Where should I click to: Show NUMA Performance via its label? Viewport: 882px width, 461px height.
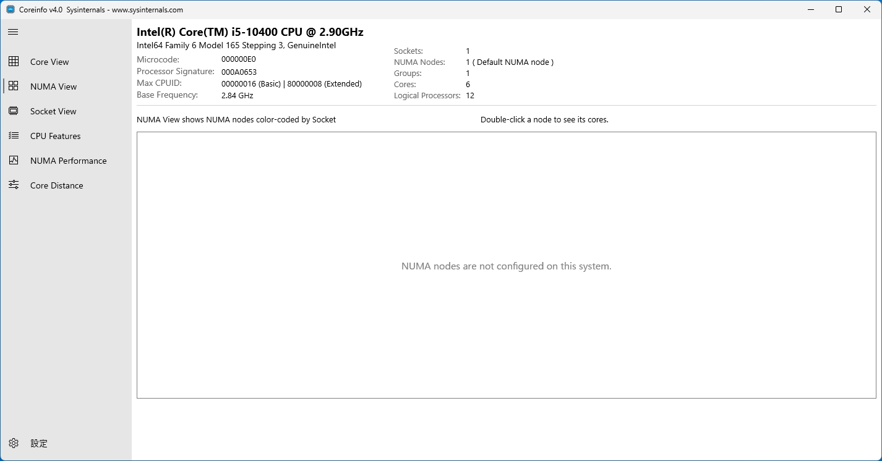tap(68, 161)
